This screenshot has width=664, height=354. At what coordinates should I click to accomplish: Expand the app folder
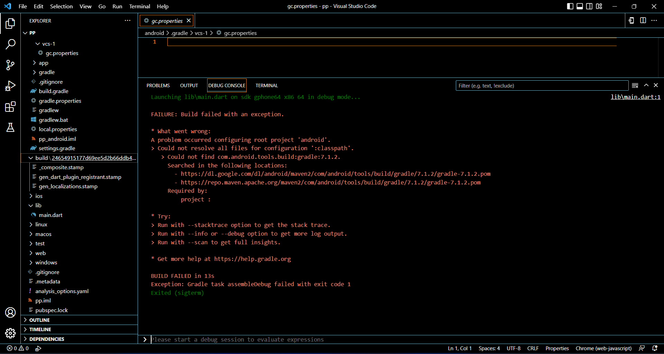[80, 63]
